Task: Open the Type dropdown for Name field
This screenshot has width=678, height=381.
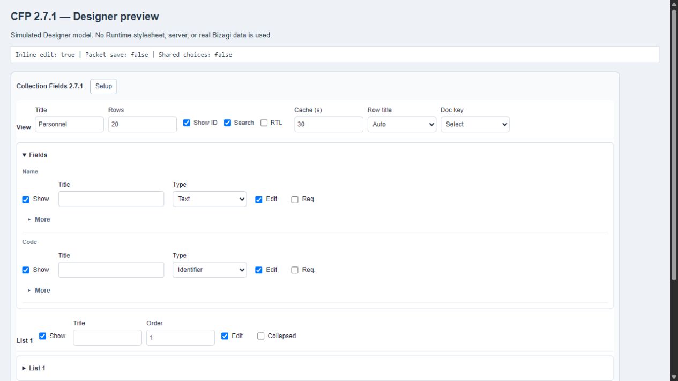Action: pyautogui.click(x=210, y=199)
